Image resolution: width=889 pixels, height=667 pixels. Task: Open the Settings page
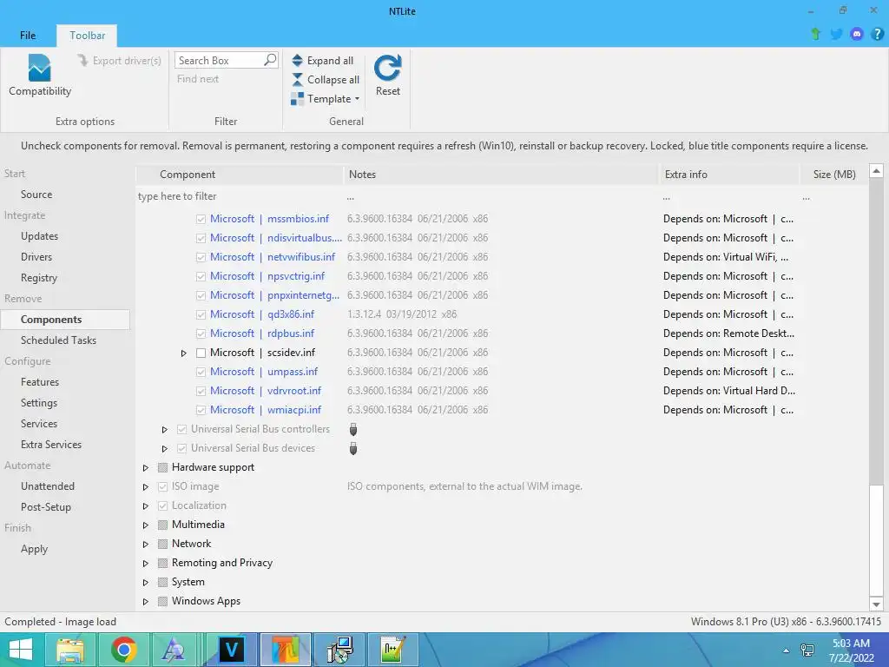click(x=38, y=403)
